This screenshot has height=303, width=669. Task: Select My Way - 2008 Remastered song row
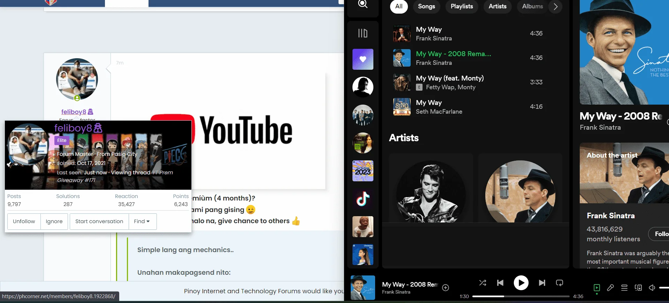click(476, 58)
